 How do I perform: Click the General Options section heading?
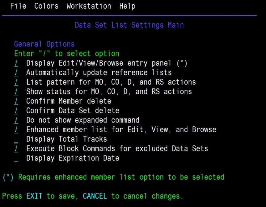44,44
